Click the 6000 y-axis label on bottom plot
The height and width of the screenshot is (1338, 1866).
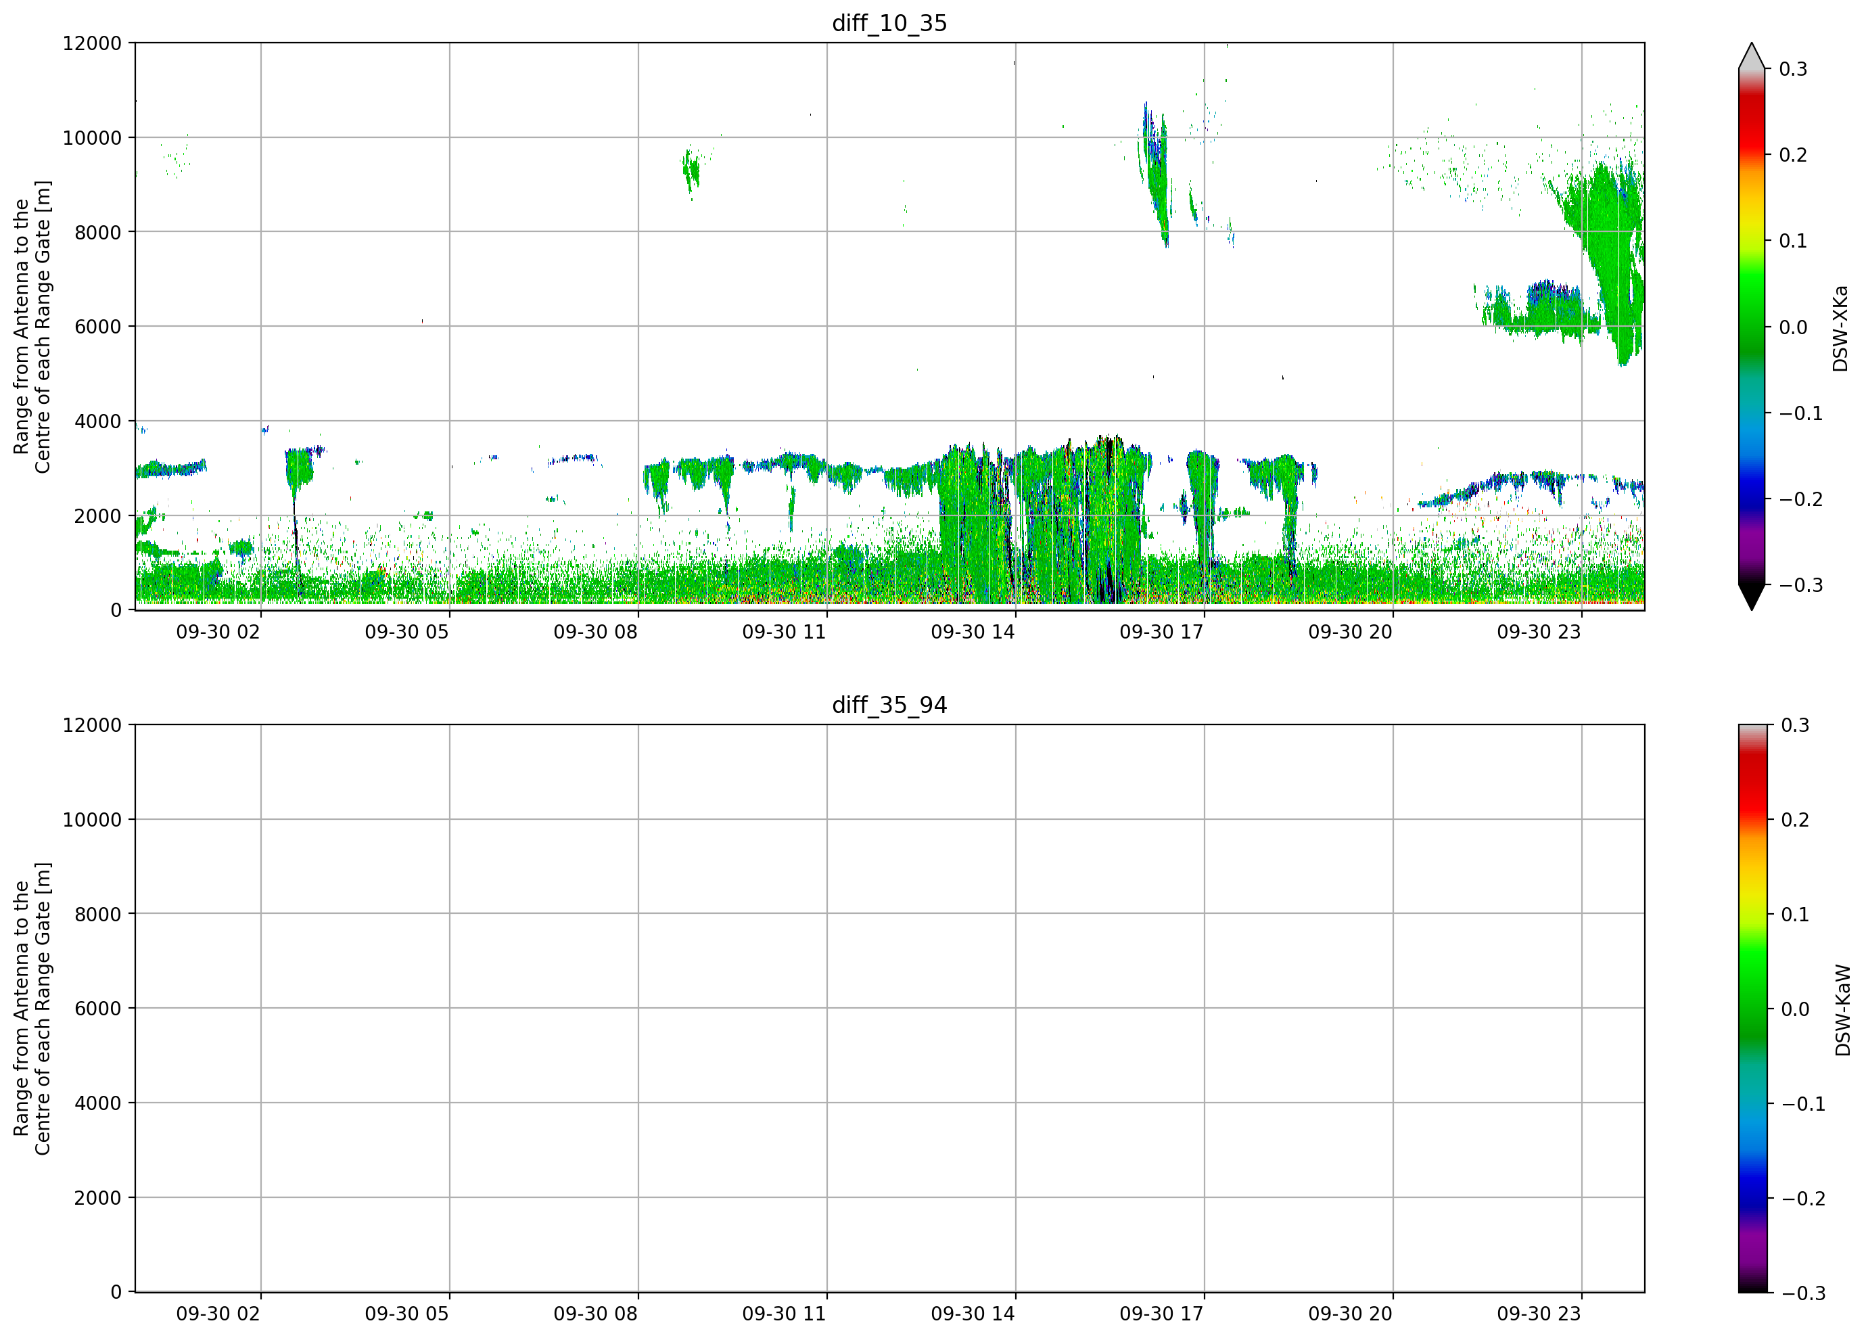pos(98,1008)
